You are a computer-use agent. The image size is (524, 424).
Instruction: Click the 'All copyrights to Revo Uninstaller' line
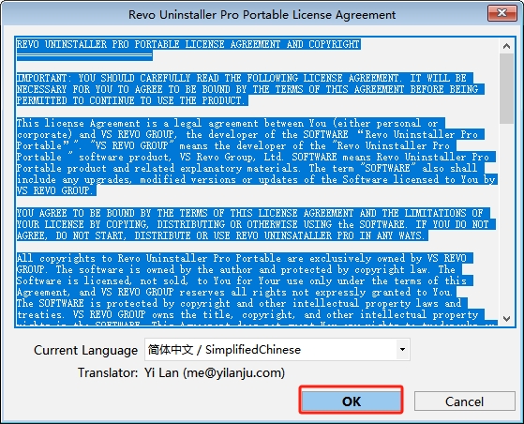point(245,258)
